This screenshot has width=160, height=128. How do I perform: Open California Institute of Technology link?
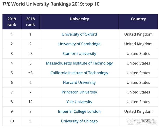[x=79, y=73]
